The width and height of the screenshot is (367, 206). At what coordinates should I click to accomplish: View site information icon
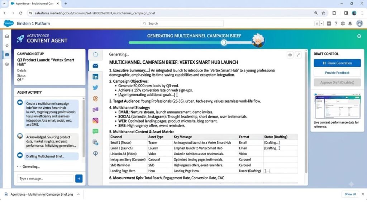tap(30, 13)
